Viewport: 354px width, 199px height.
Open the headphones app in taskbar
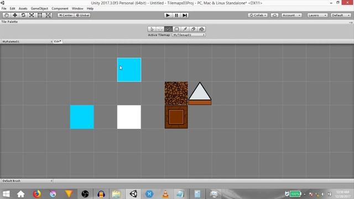coord(101,194)
